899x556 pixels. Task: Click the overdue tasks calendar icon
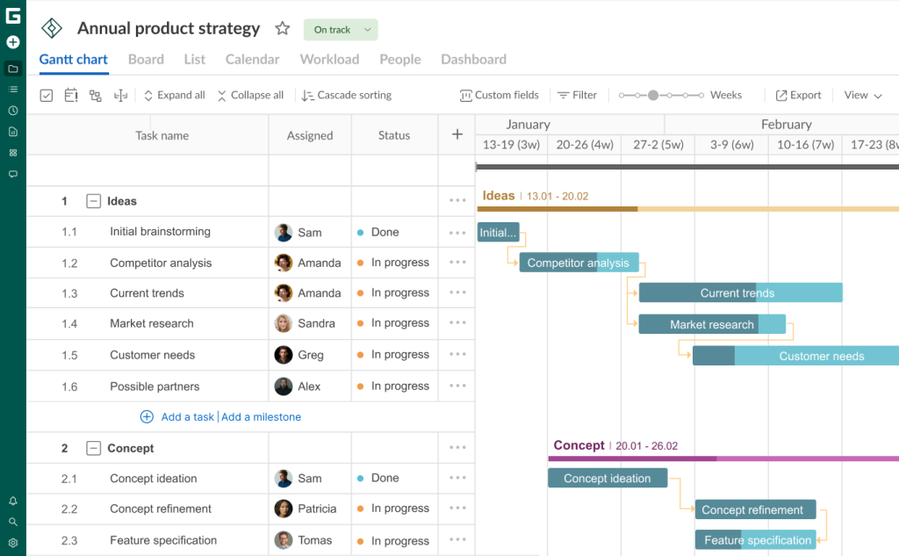click(x=71, y=95)
